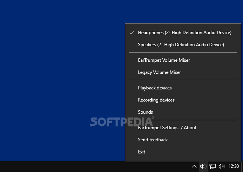Select Speakers (2- High Definition Audio Device)

183,45
